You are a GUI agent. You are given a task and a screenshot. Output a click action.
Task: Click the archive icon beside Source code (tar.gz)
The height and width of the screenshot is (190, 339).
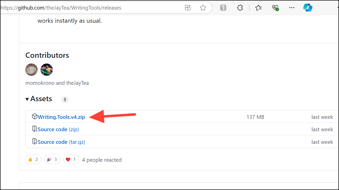pos(35,142)
